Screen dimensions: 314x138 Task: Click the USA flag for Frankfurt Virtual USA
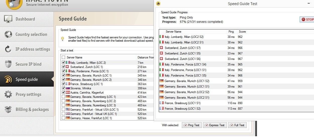point(68,109)
